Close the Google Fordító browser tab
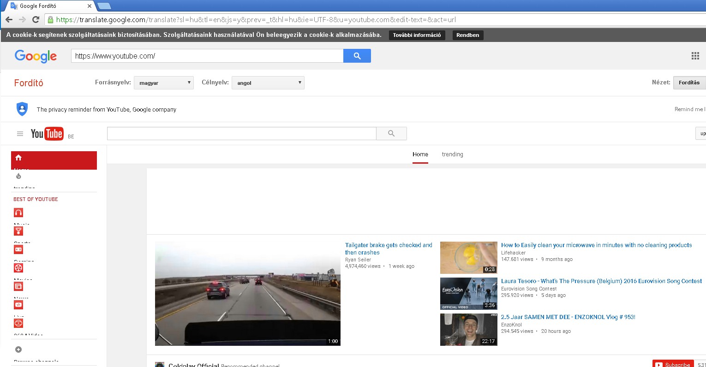 pyautogui.click(x=90, y=6)
